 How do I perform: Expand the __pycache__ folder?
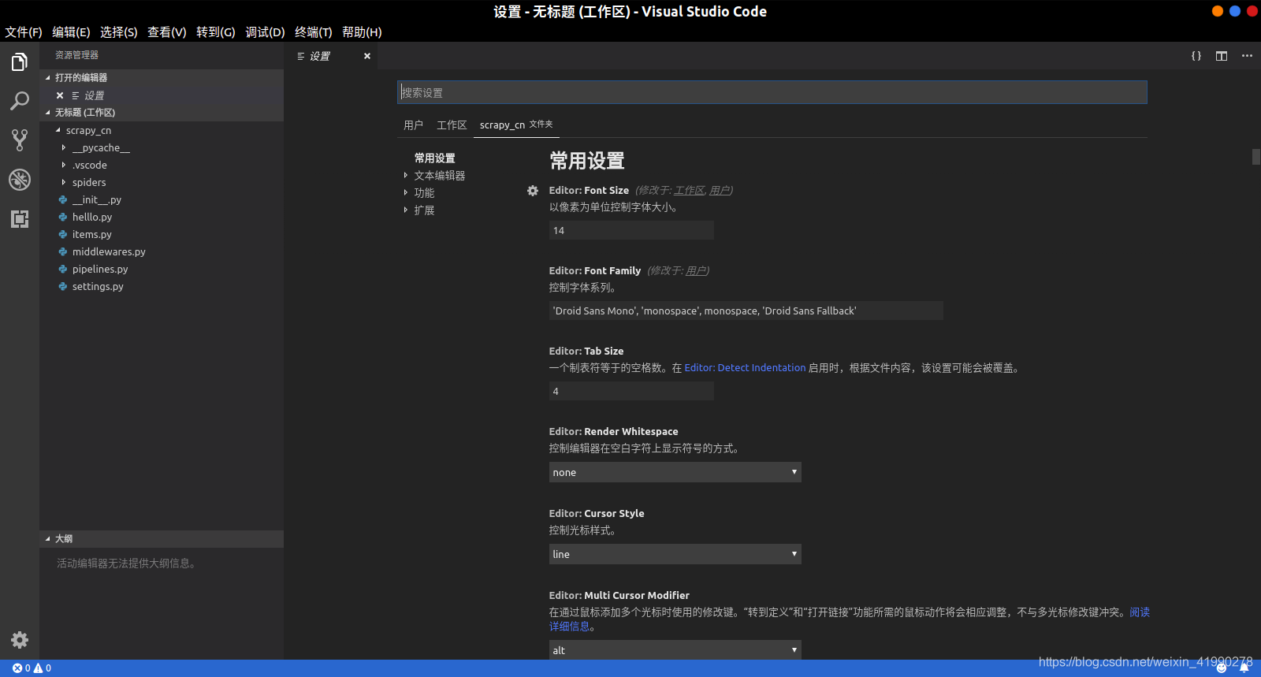click(x=64, y=147)
